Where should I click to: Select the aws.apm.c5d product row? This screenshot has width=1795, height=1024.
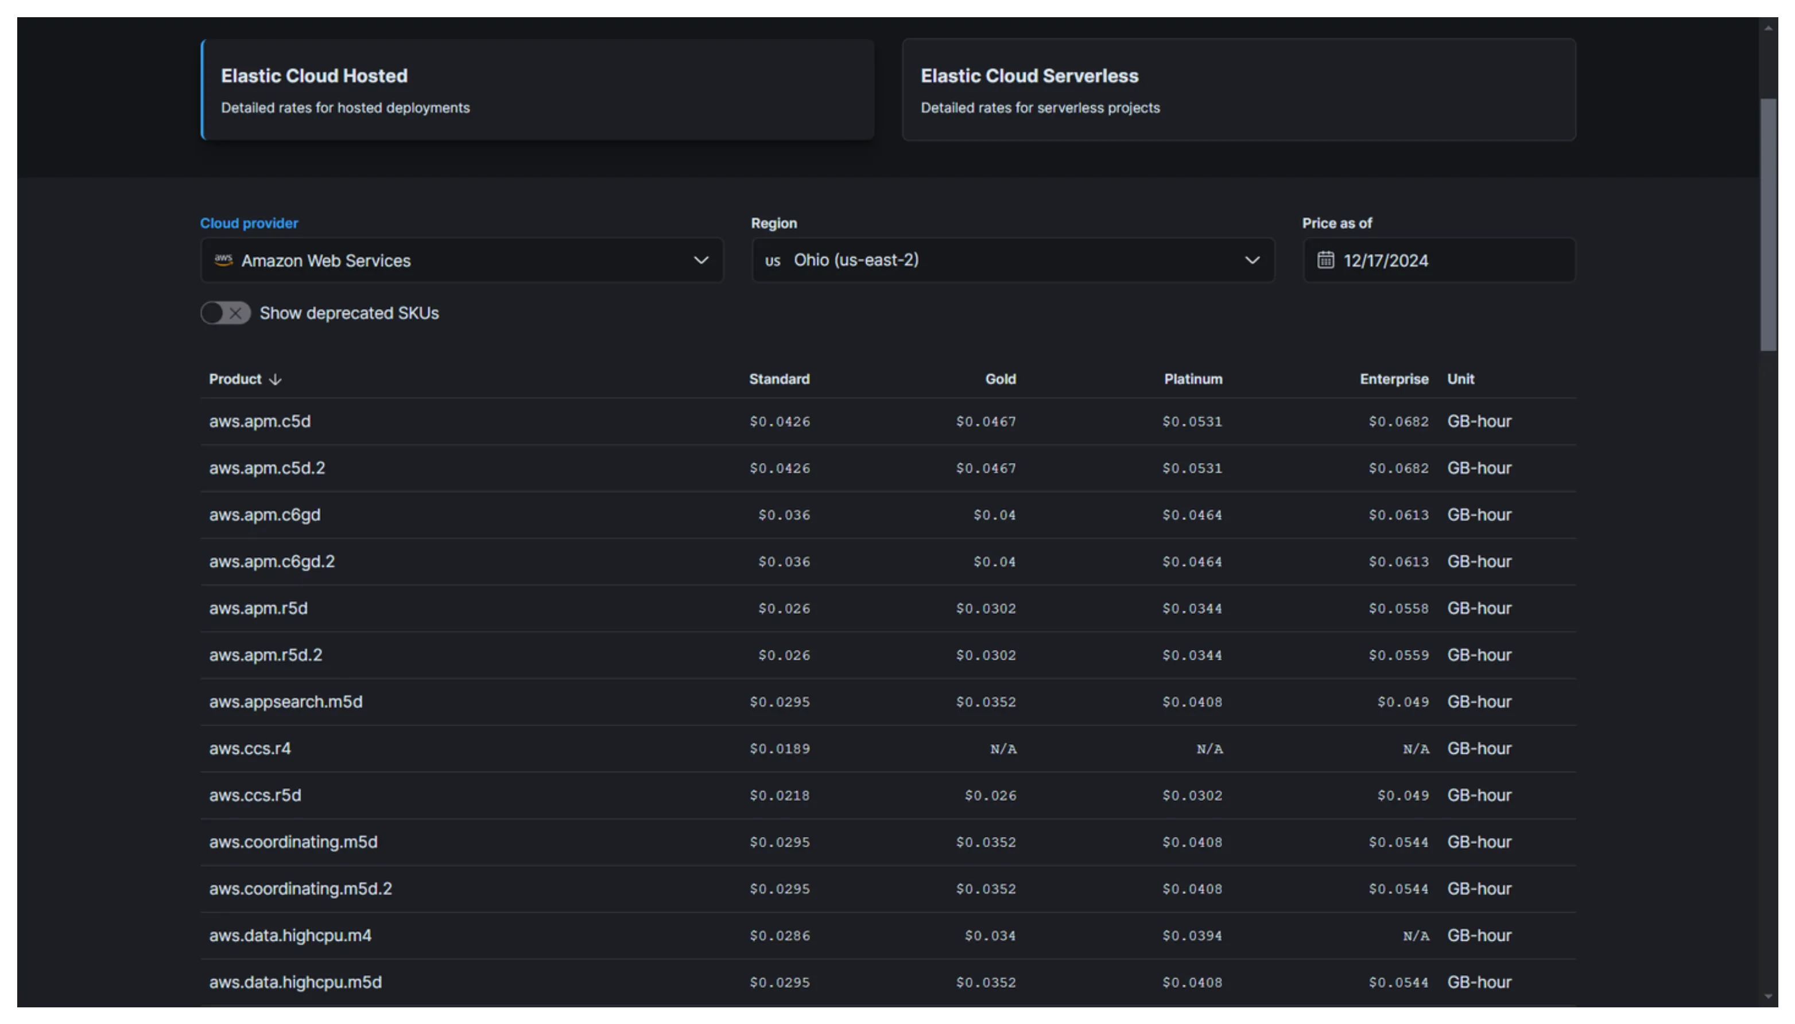tap(259, 421)
